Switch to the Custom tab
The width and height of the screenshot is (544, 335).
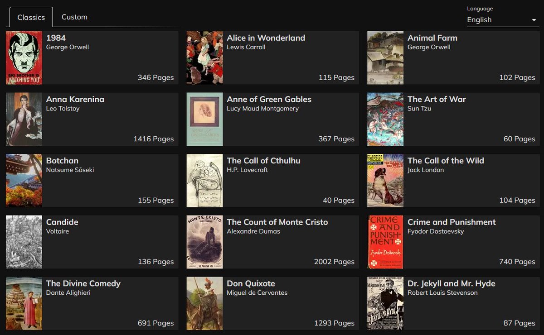click(x=74, y=17)
